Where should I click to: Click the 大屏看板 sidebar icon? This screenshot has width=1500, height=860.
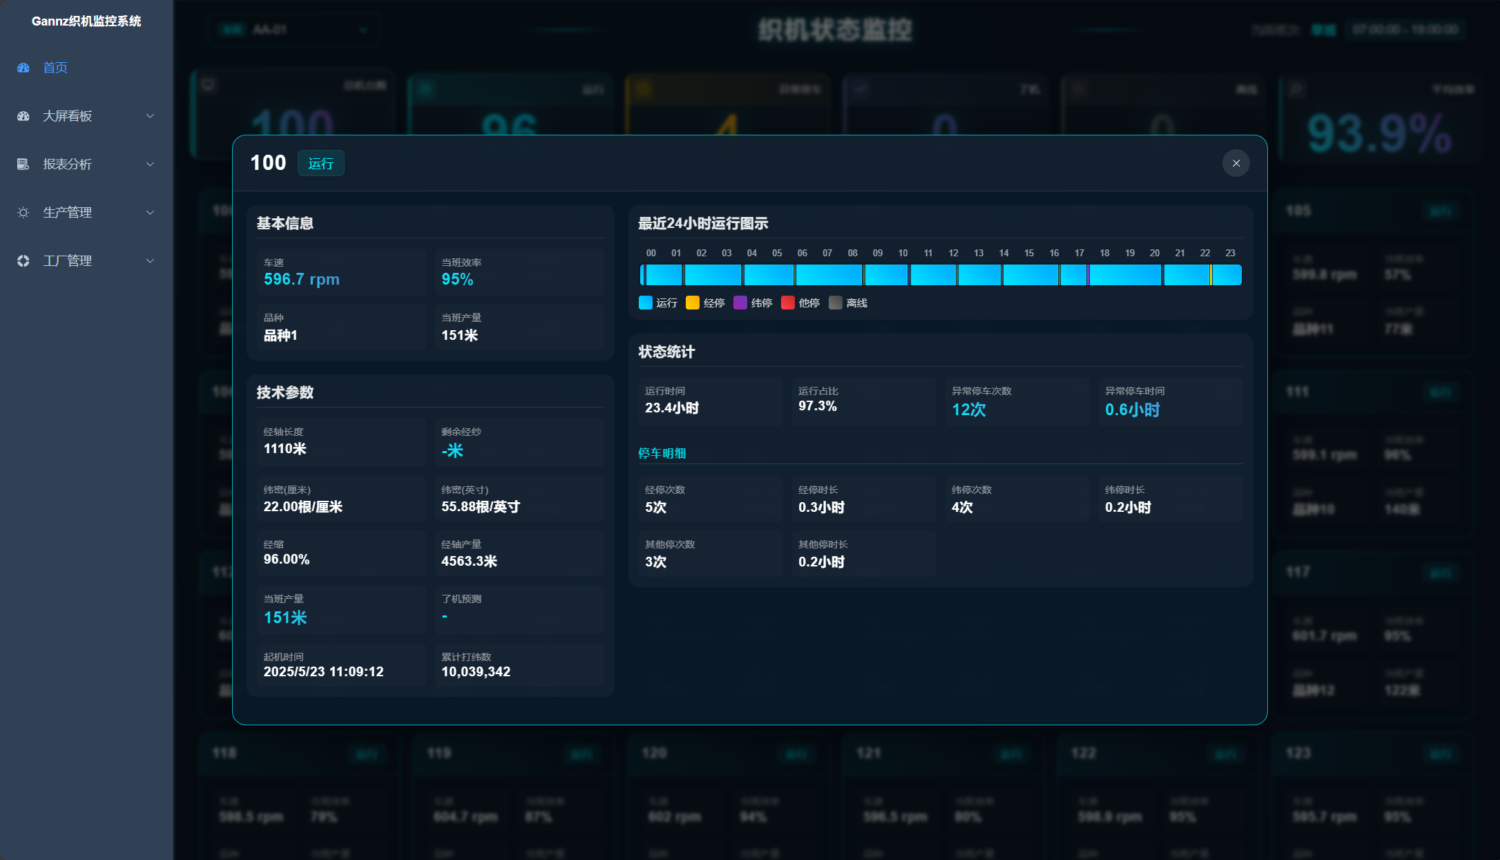(23, 116)
